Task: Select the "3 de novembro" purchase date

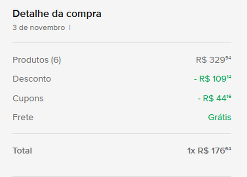Action: click(x=39, y=28)
